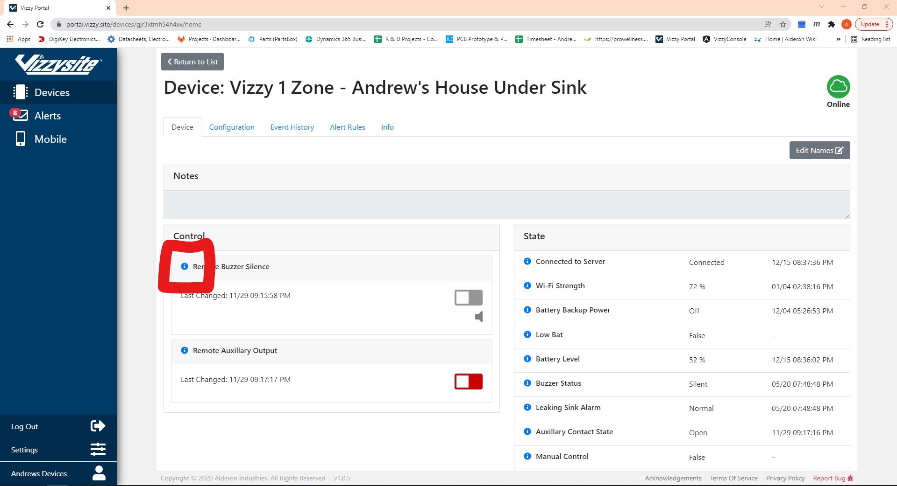897x486 pixels.
Task: Click info icon next to Low Bat
Action: coord(527,334)
